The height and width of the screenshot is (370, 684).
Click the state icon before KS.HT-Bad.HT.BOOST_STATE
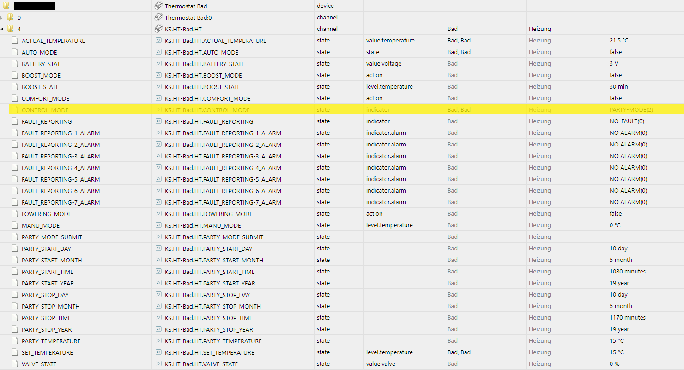pyautogui.click(x=158, y=87)
